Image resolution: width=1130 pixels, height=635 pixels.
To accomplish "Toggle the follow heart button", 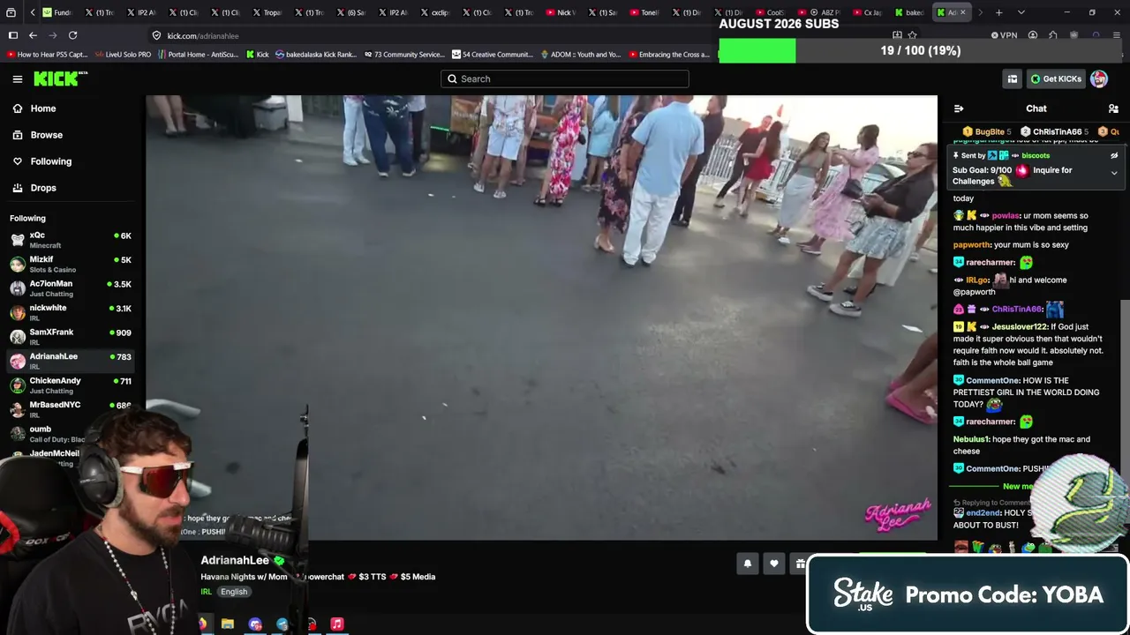I will (x=774, y=564).
